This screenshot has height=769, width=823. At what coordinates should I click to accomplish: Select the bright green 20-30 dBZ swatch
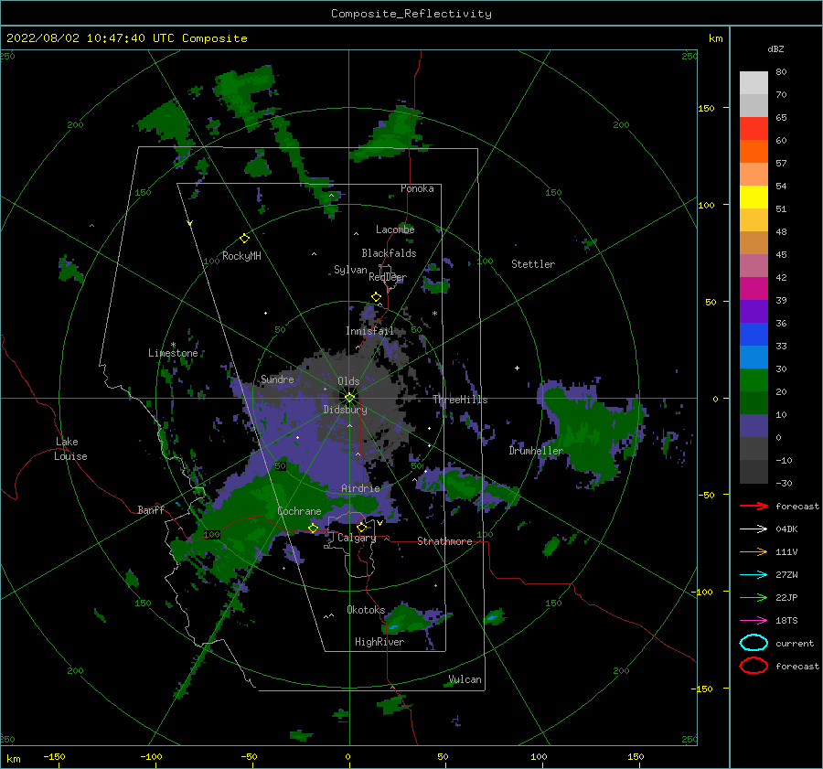point(754,380)
